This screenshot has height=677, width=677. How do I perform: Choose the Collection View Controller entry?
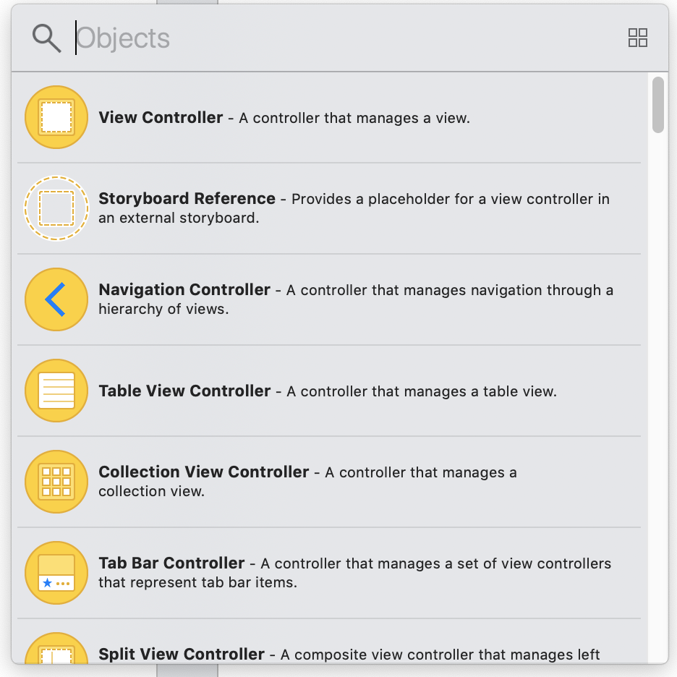(325, 482)
